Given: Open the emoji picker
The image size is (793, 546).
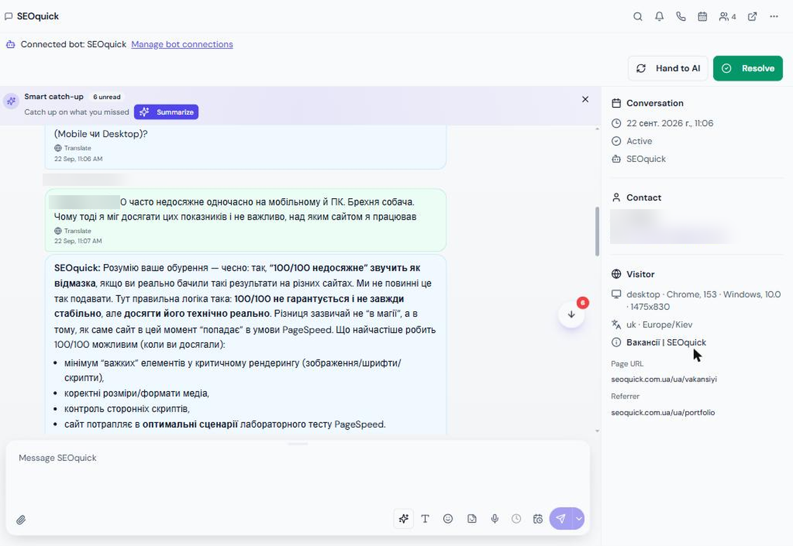Looking at the screenshot, I should [x=448, y=519].
